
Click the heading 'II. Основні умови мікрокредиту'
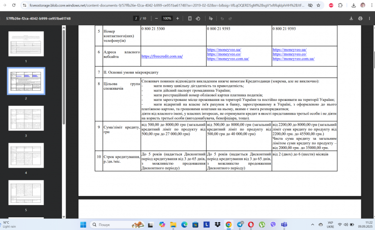pos(131,72)
